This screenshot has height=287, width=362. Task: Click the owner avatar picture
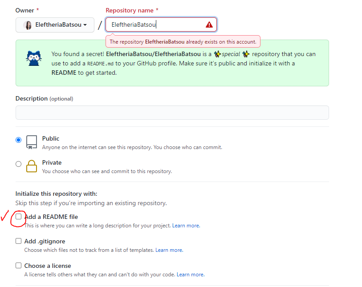[28, 25]
